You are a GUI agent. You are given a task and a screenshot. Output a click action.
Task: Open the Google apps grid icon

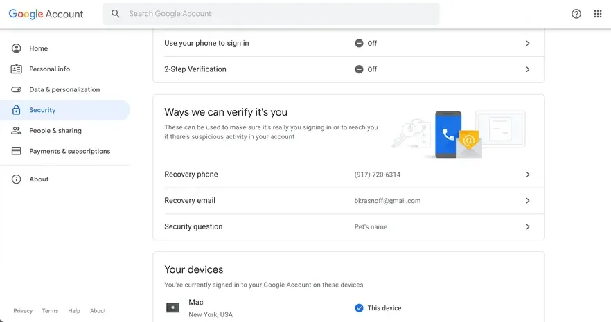[598, 14]
